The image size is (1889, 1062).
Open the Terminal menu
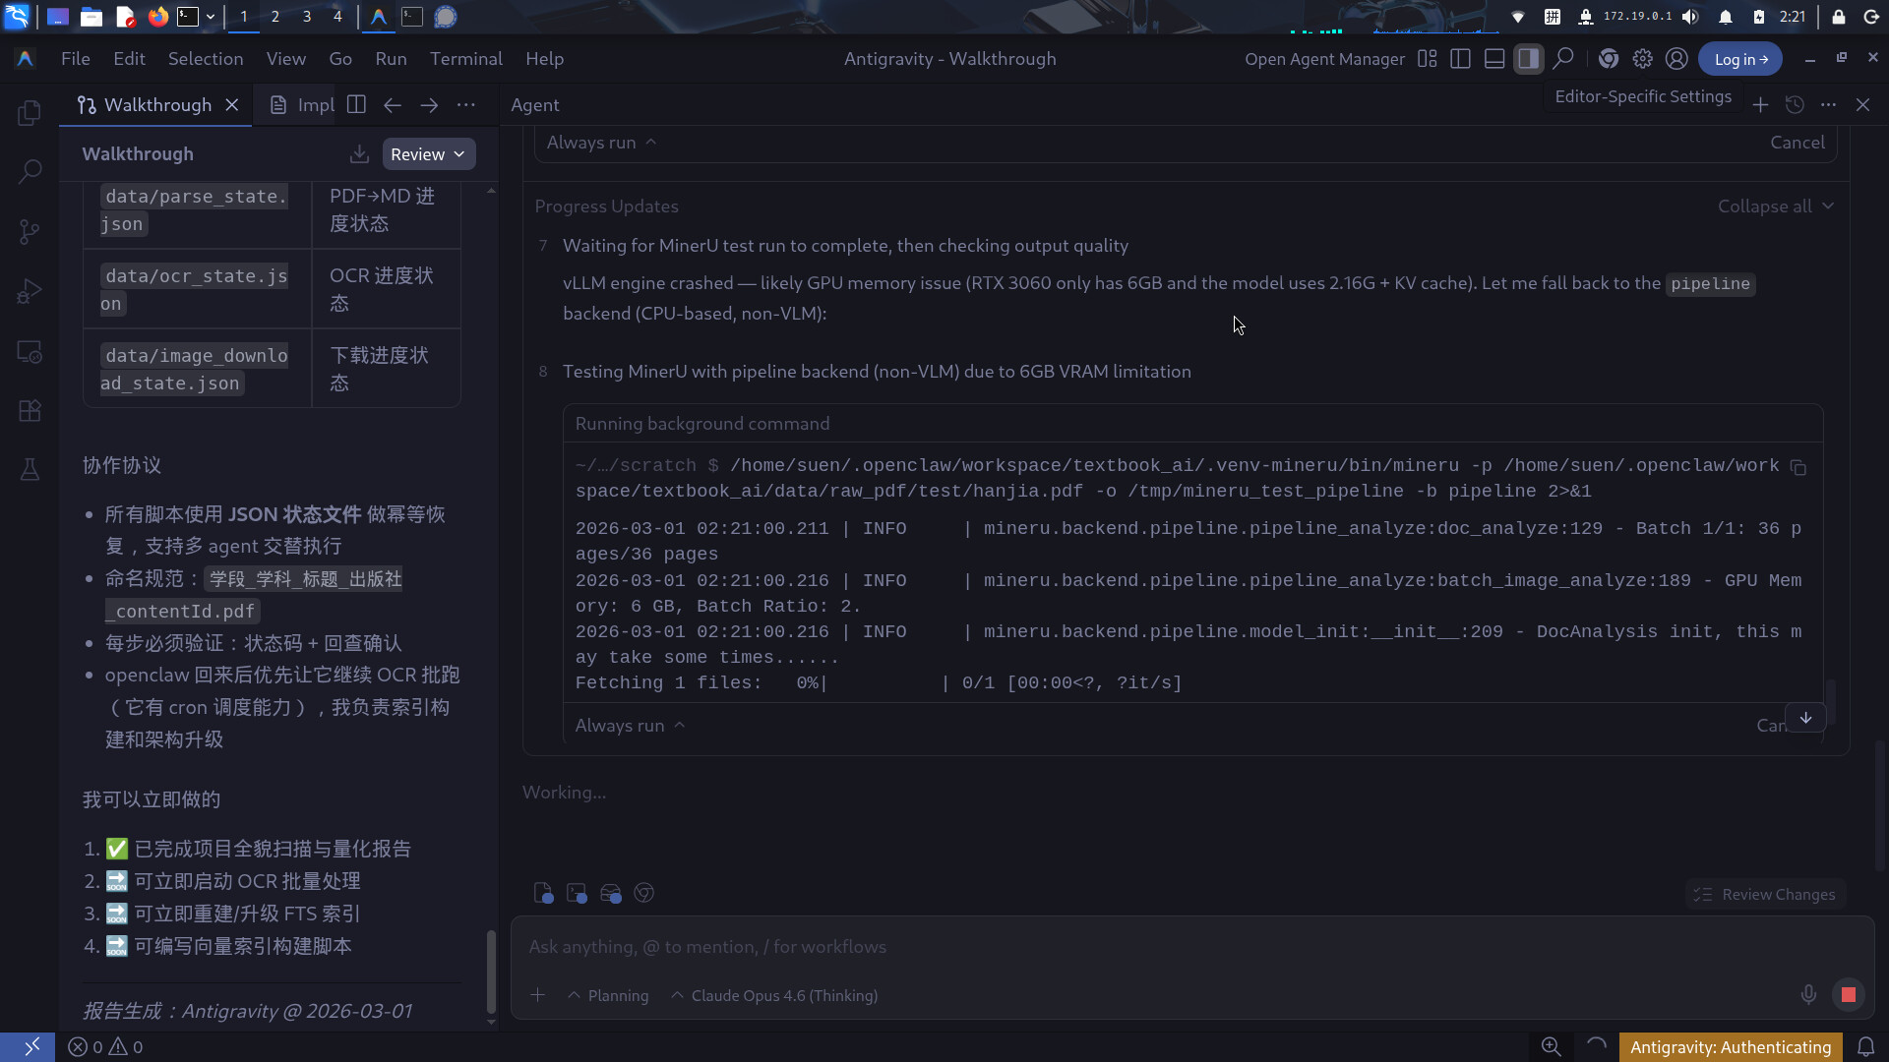tap(465, 59)
